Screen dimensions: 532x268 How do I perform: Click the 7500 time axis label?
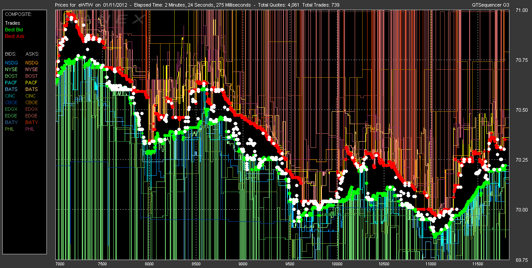coord(102,264)
